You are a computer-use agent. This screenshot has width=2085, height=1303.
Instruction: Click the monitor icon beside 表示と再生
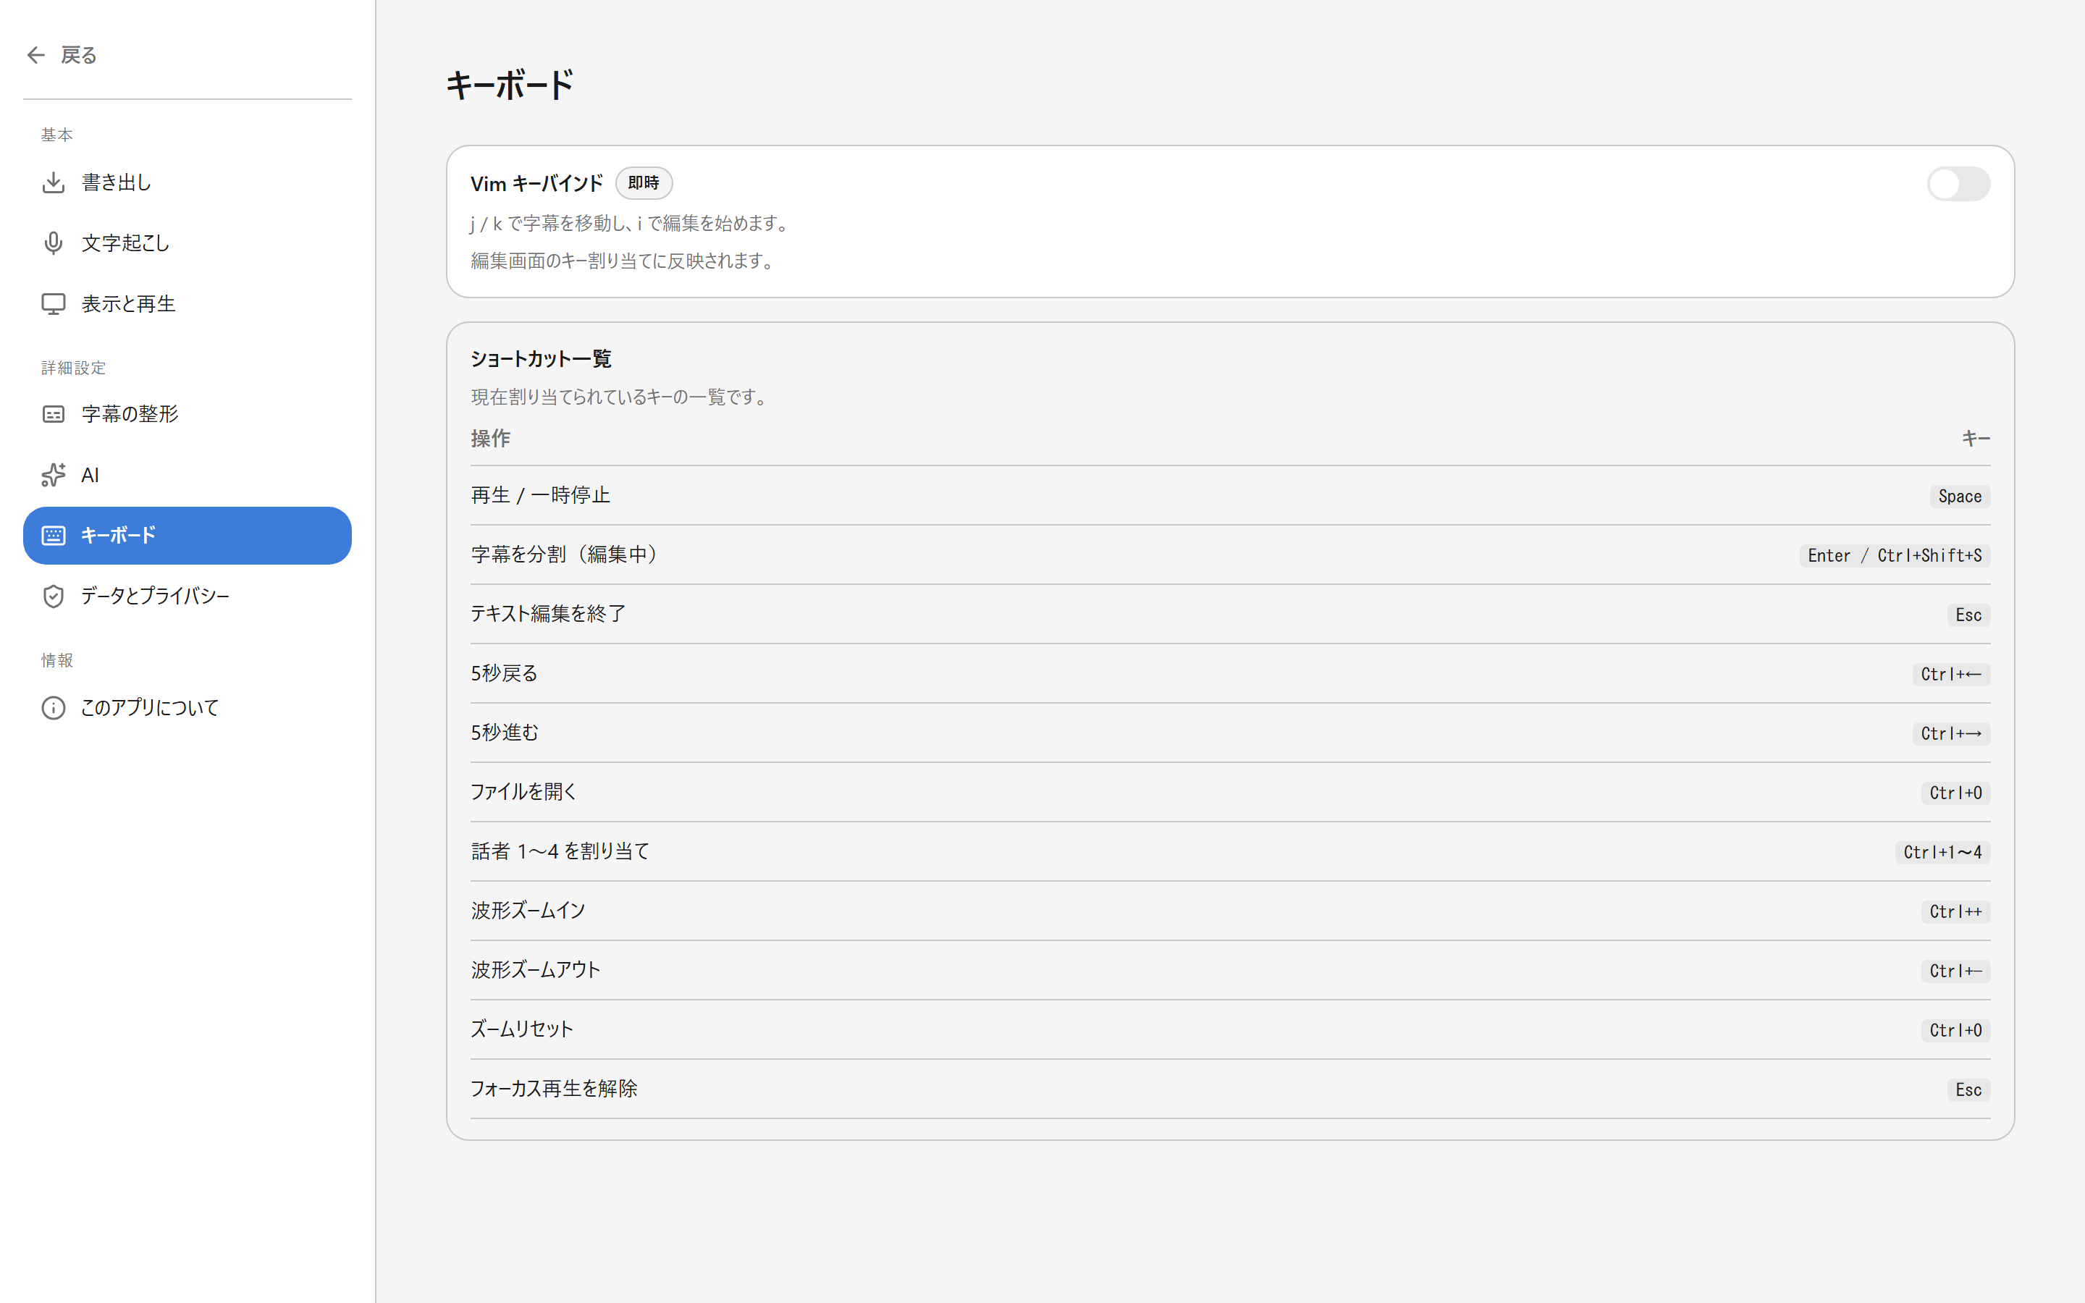point(54,304)
